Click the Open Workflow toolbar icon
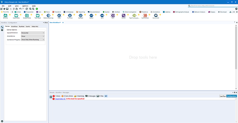The image size is (238, 123). [x=4, y=9]
